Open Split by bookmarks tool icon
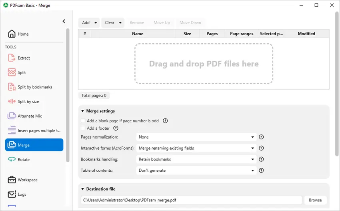 point(12,87)
